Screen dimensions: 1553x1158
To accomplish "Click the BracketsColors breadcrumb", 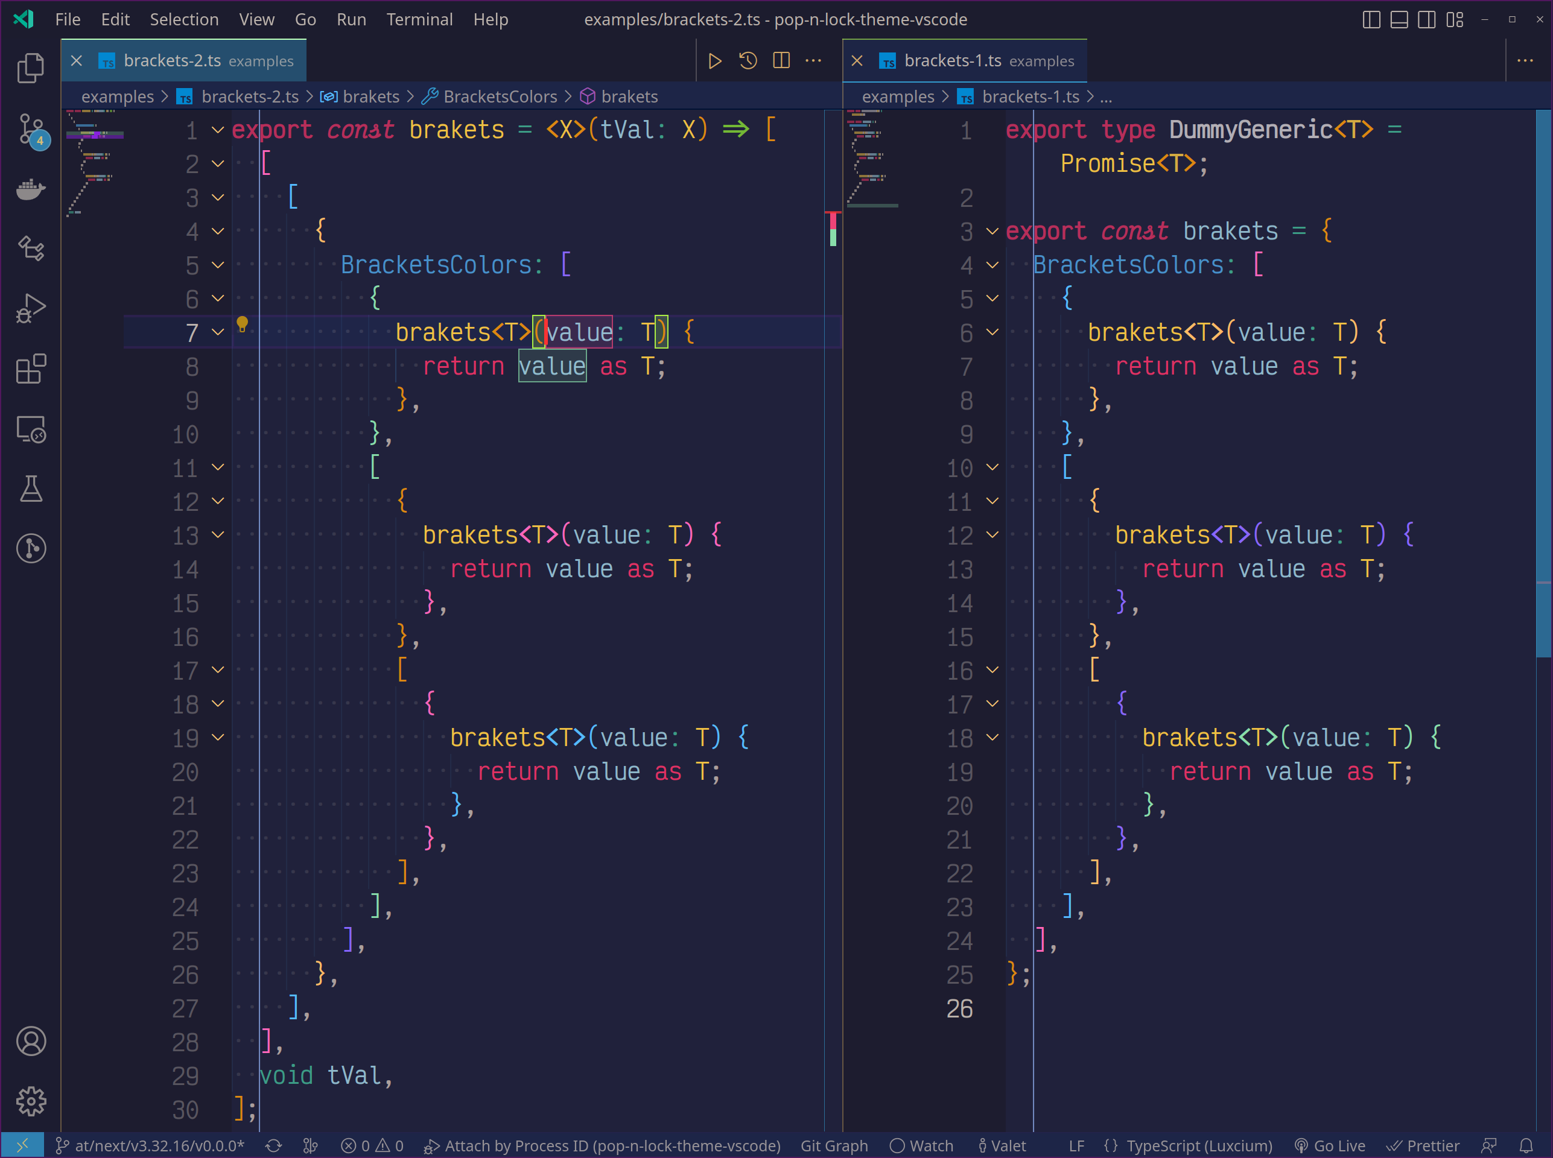I will pos(489,96).
